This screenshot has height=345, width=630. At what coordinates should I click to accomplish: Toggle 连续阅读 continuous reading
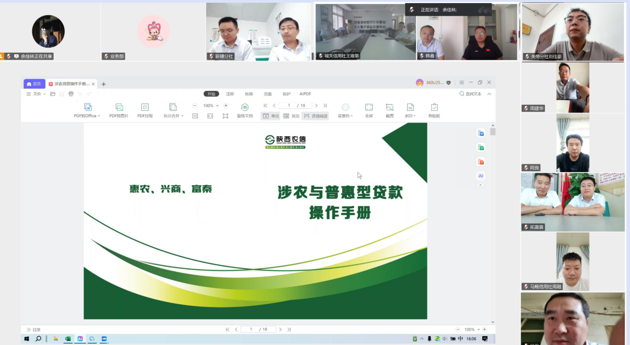coord(315,116)
